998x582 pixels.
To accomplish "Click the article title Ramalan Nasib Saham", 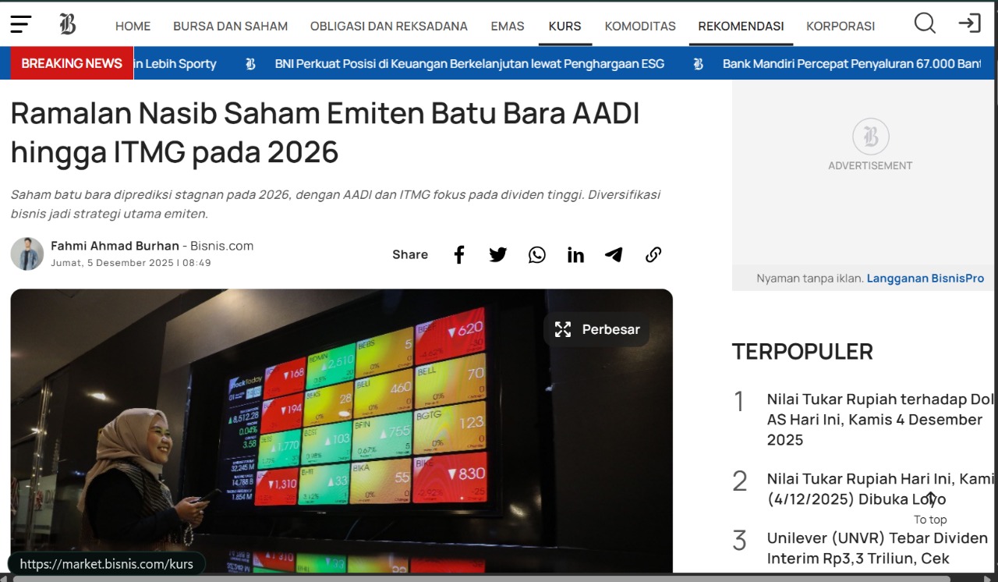I will pyautogui.click(x=325, y=133).
